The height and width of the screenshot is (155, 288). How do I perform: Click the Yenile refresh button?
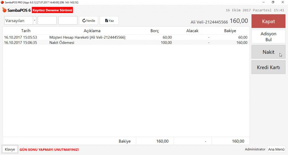[89, 20]
